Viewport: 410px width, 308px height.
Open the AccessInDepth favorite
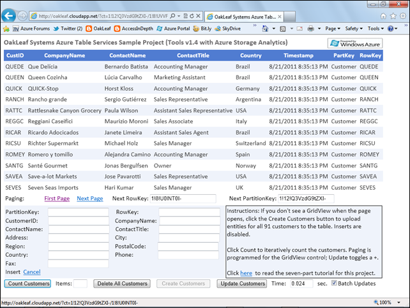point(133,29)
